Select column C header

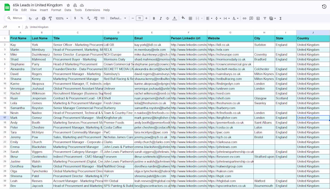[78, 33]
